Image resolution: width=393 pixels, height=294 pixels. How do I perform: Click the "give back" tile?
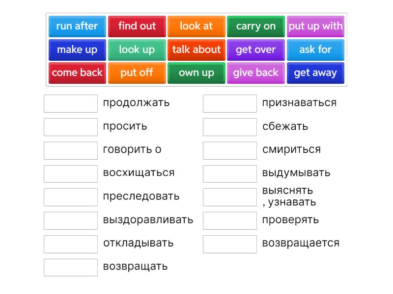coord(255,73)
